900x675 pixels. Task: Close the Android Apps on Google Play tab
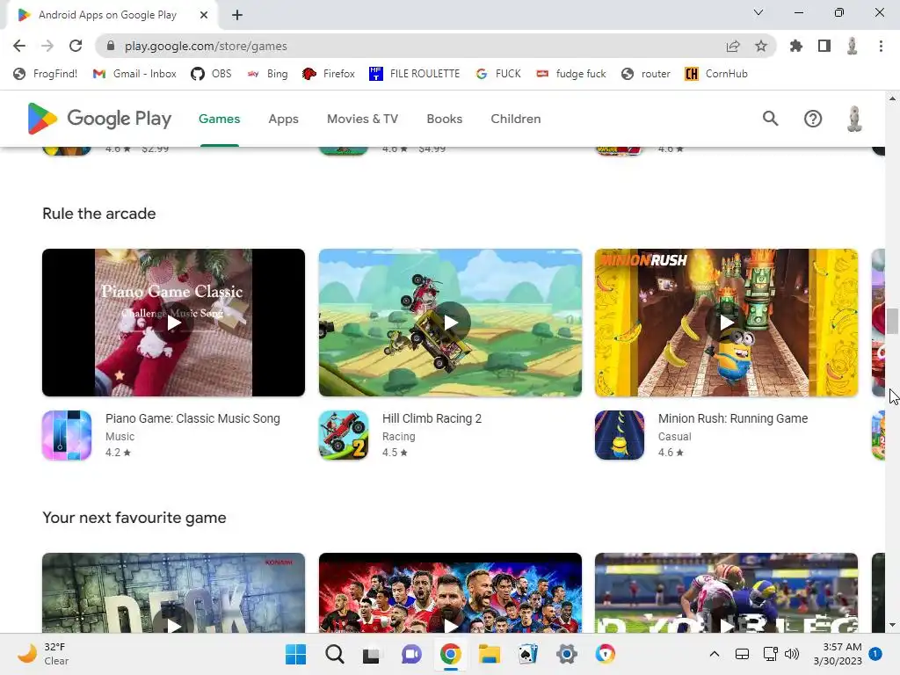point(204,15)
